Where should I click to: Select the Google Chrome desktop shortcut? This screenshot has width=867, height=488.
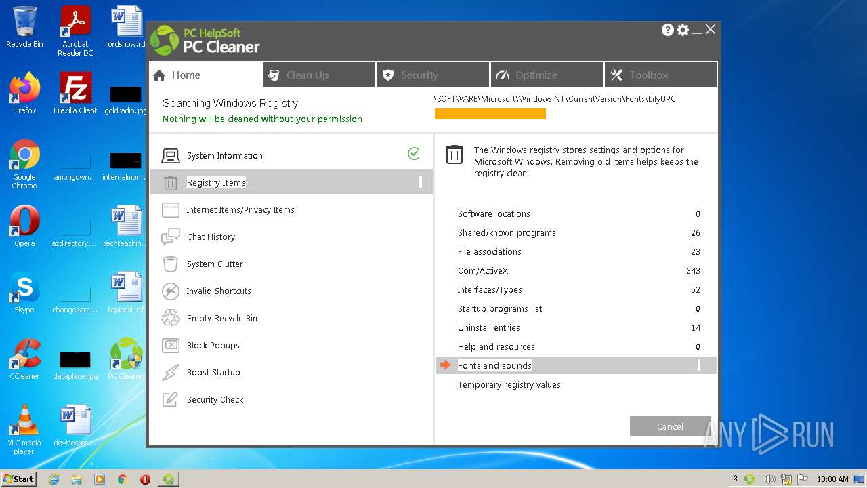click(24, 165)
